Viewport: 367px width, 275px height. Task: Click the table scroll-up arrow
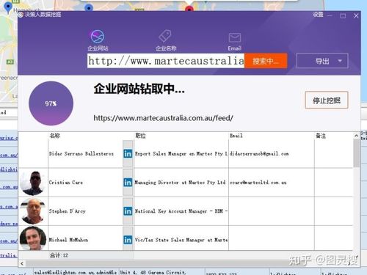pyautogui.click(x=357, y=136)
